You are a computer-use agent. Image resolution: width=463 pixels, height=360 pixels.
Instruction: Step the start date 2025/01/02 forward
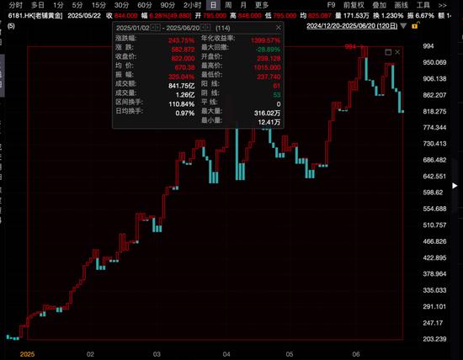pos(158,28)
